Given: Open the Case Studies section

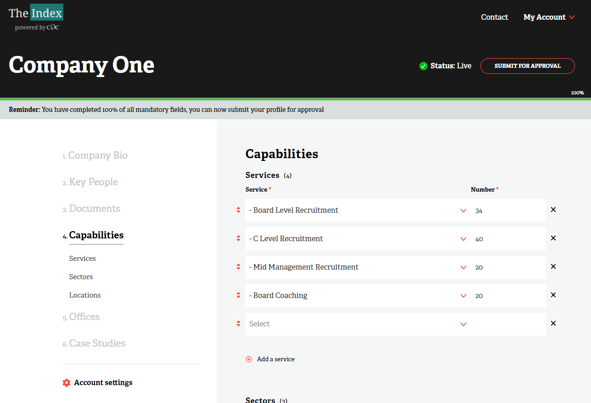Looking at the screenshot, I should pos(97,343).
